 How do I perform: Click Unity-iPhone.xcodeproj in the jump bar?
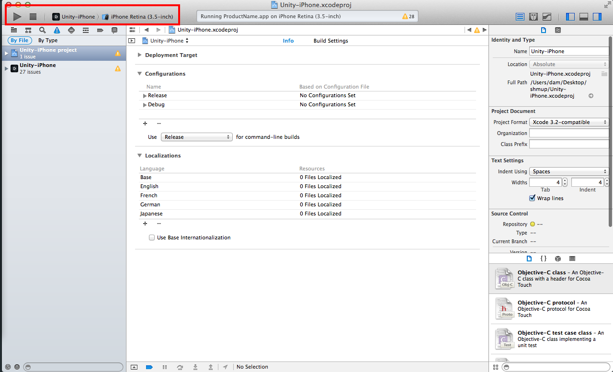coord(204,30)
